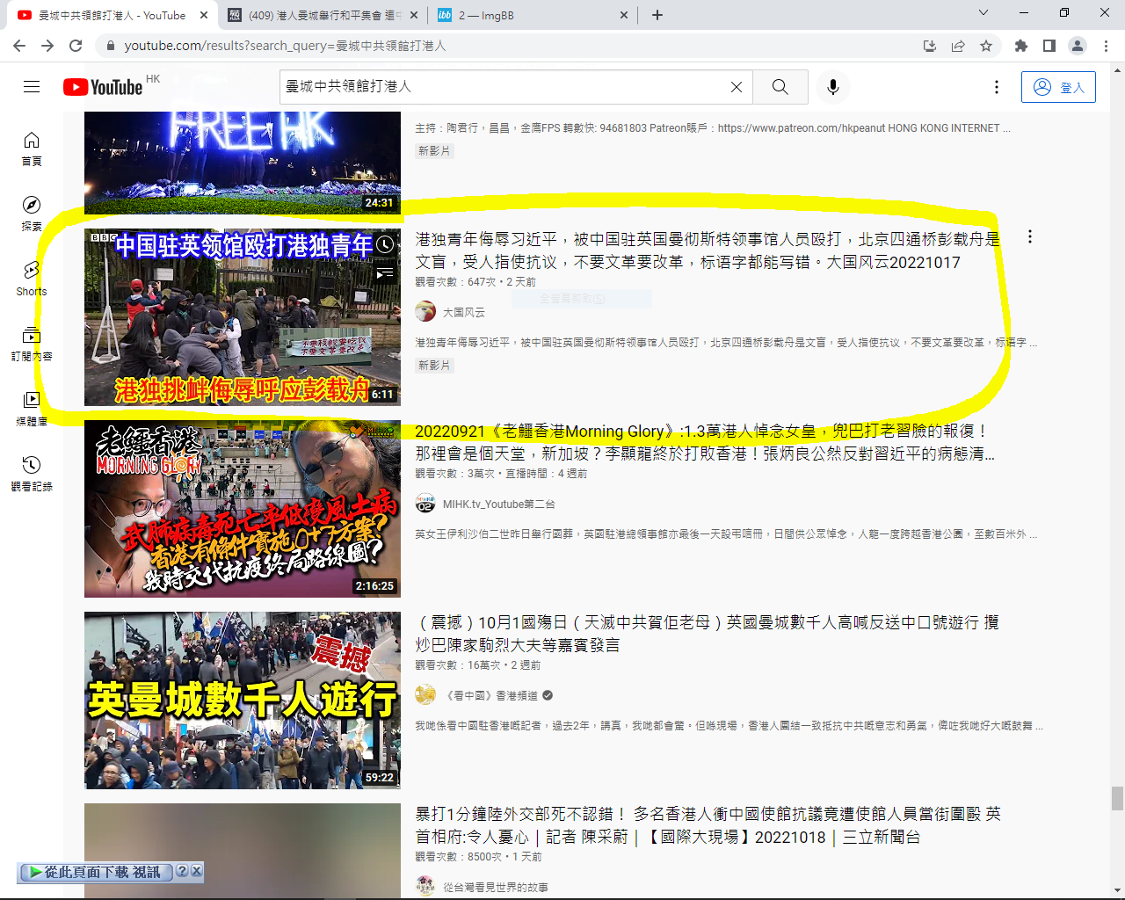Viewport: 1125px width, 900px height.
Task: Click 大国风云 channel avatar
Action: coord(425,311)
